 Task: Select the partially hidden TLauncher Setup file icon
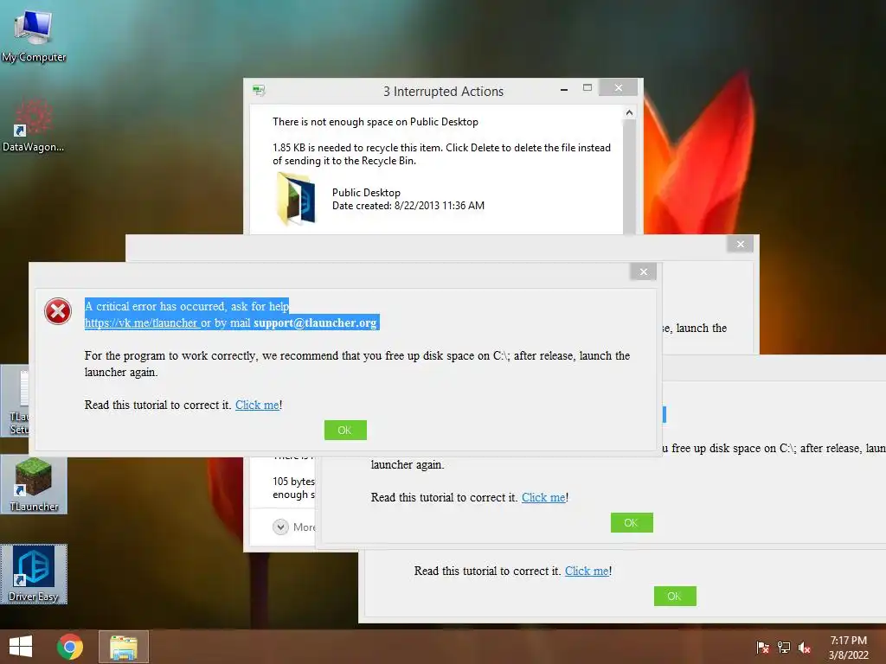16,401
